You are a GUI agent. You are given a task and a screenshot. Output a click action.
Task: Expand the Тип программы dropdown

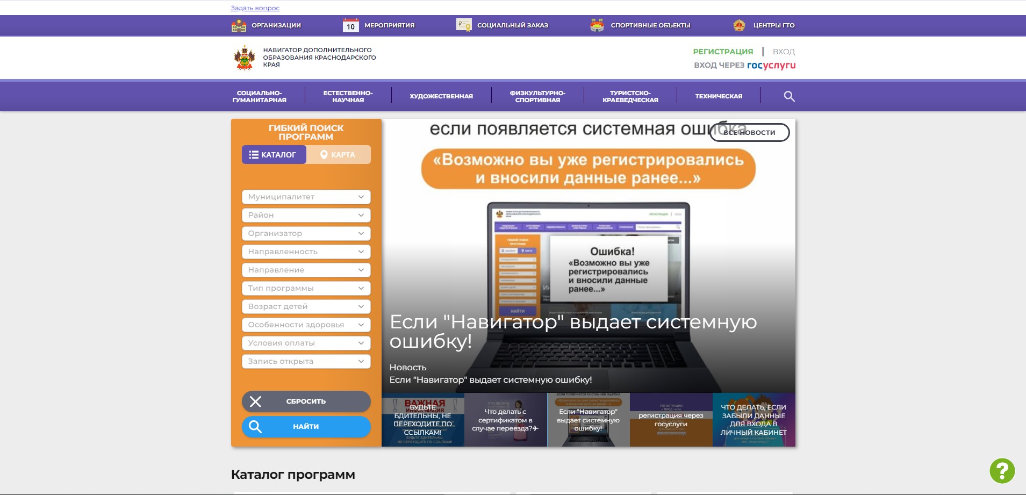[306, 288]
